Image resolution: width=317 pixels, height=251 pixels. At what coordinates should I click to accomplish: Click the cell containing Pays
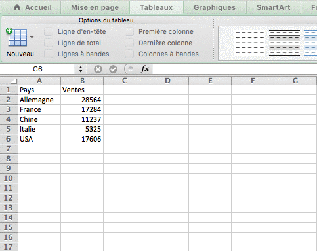(39, 90)
